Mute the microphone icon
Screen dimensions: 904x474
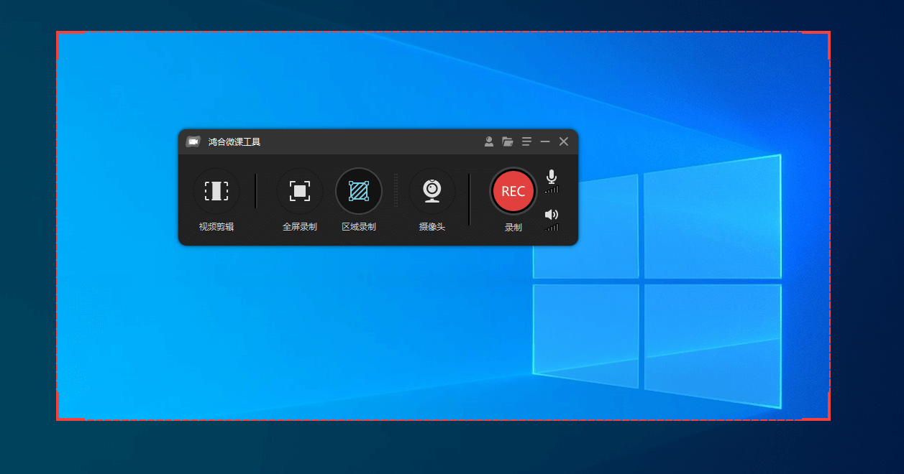click(x=552, y=177)
